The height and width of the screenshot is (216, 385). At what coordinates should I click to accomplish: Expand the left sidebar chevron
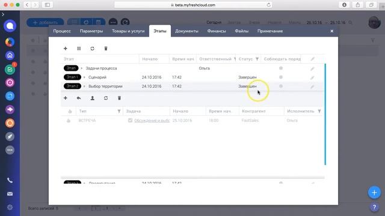tap(3, 14)
